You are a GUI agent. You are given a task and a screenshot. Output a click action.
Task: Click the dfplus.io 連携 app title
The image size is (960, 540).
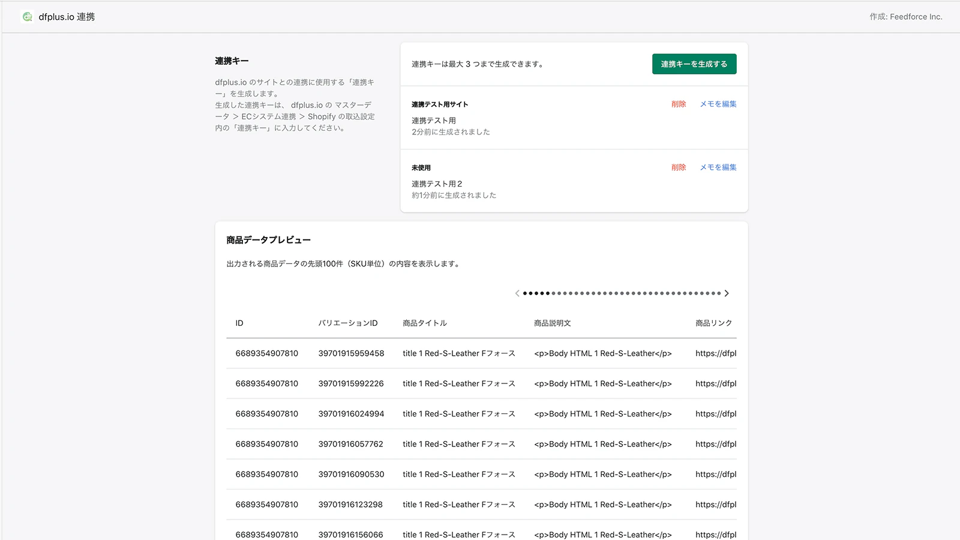pos(67,17)
